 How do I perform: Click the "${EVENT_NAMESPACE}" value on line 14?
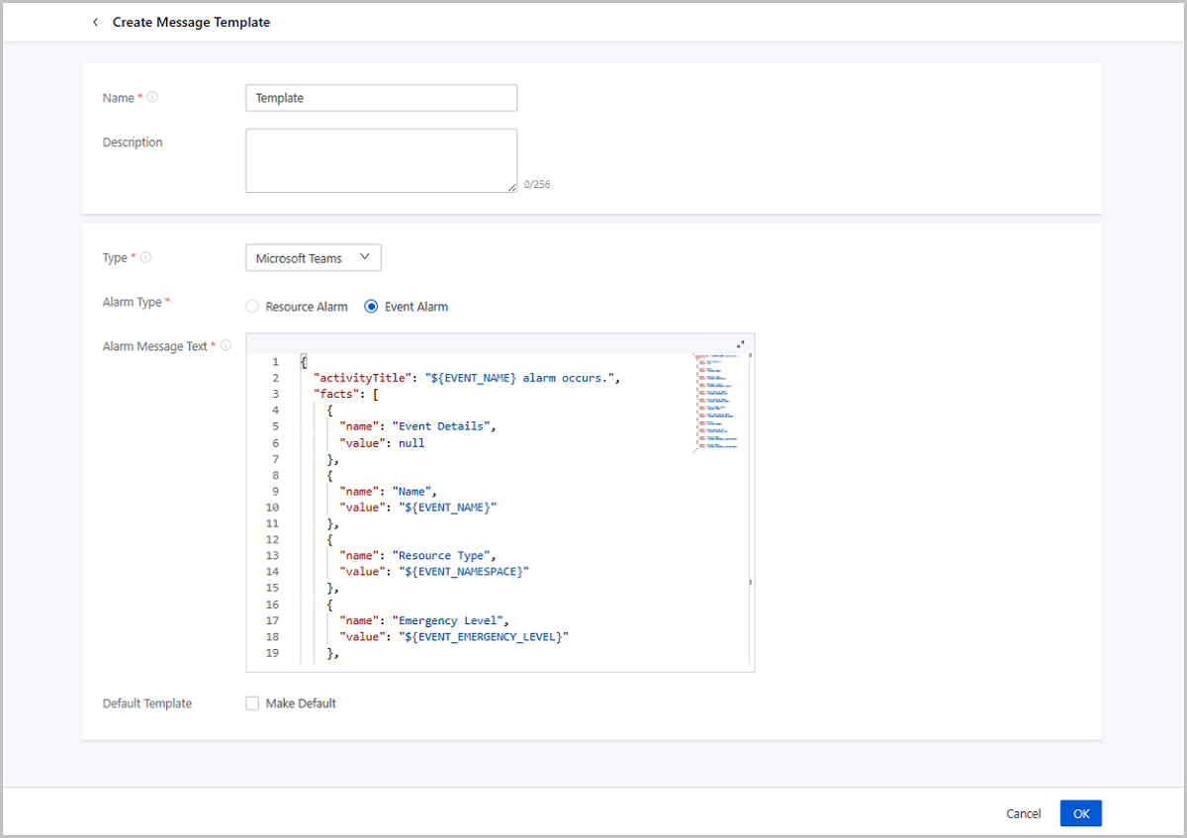(x=464, y=572)
